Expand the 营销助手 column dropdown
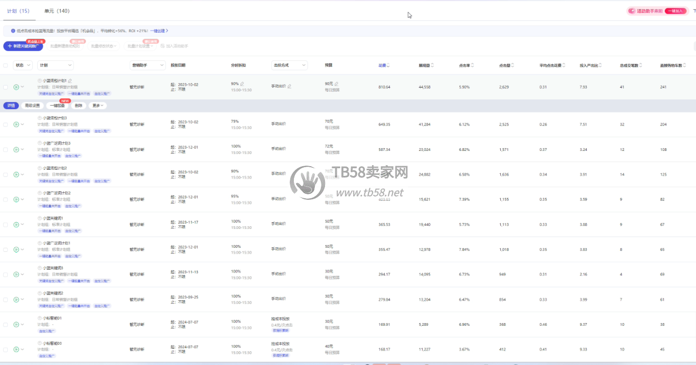 pos(147,65)
